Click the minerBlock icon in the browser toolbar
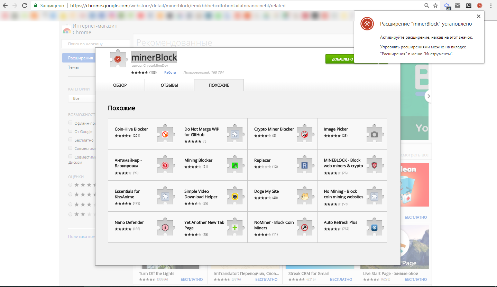Viewport: 497px width, 287px height. (480, 6)
